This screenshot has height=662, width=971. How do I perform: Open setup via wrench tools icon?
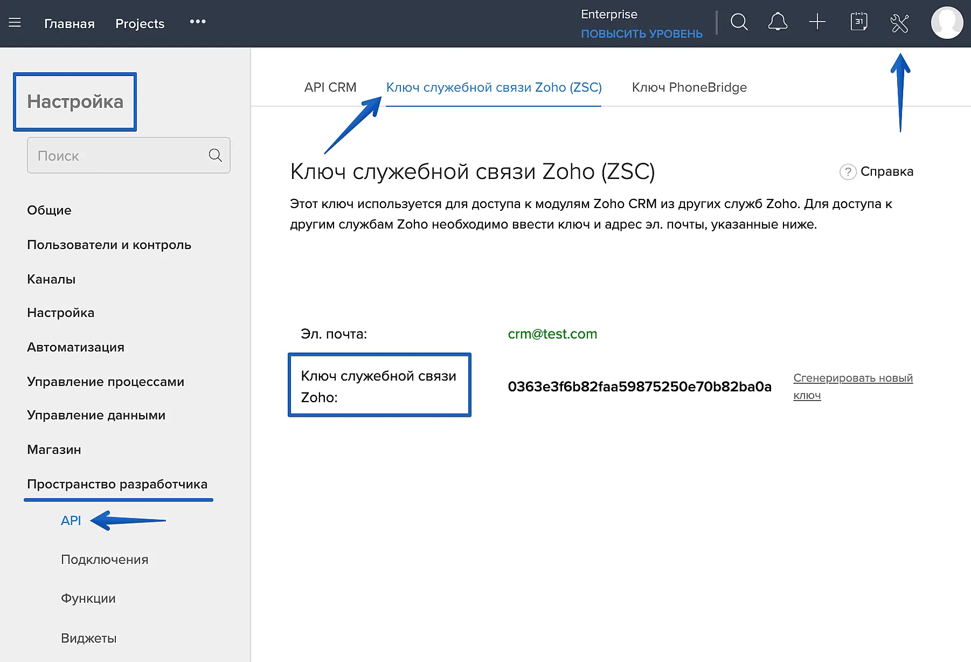pyautogui.click(x=899, y=23)
